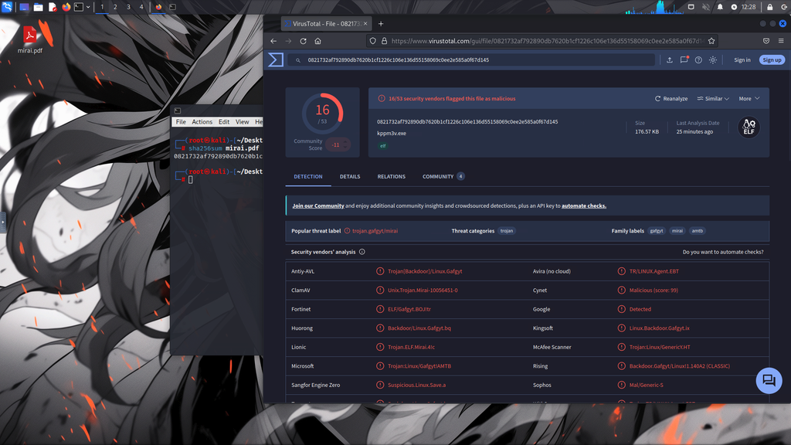Focus the Firefox window in the taskbar
791x445 pixels.
pyautogui.click(x=158, y=7)
